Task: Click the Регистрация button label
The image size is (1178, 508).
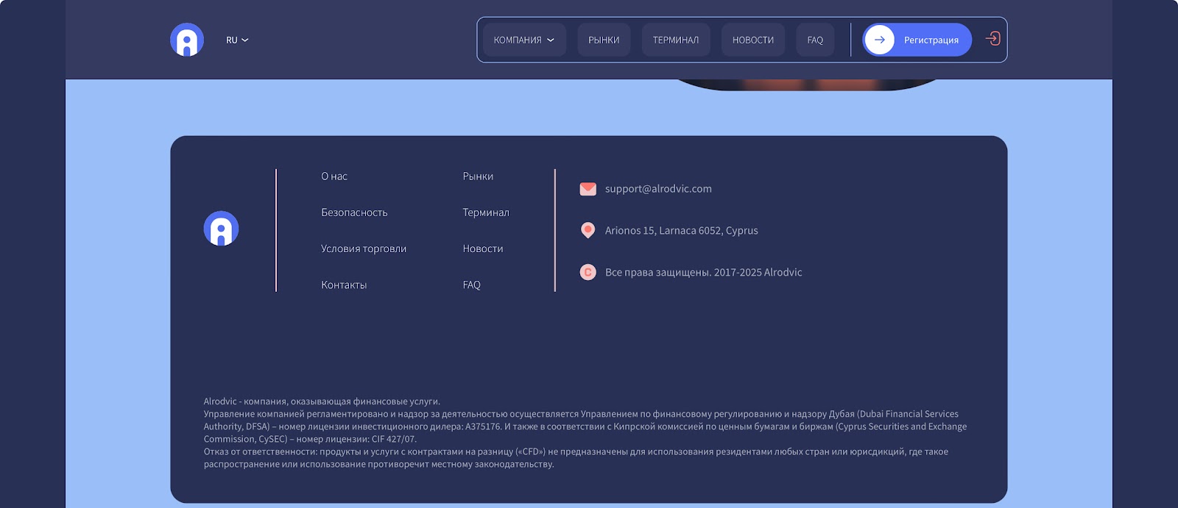Action: 931,40
